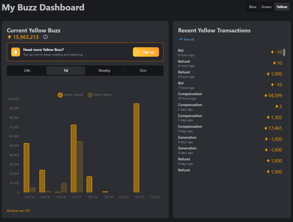Click the arrow icon beside View all
This screenshot has width=293, height=222.
point(180,39)
